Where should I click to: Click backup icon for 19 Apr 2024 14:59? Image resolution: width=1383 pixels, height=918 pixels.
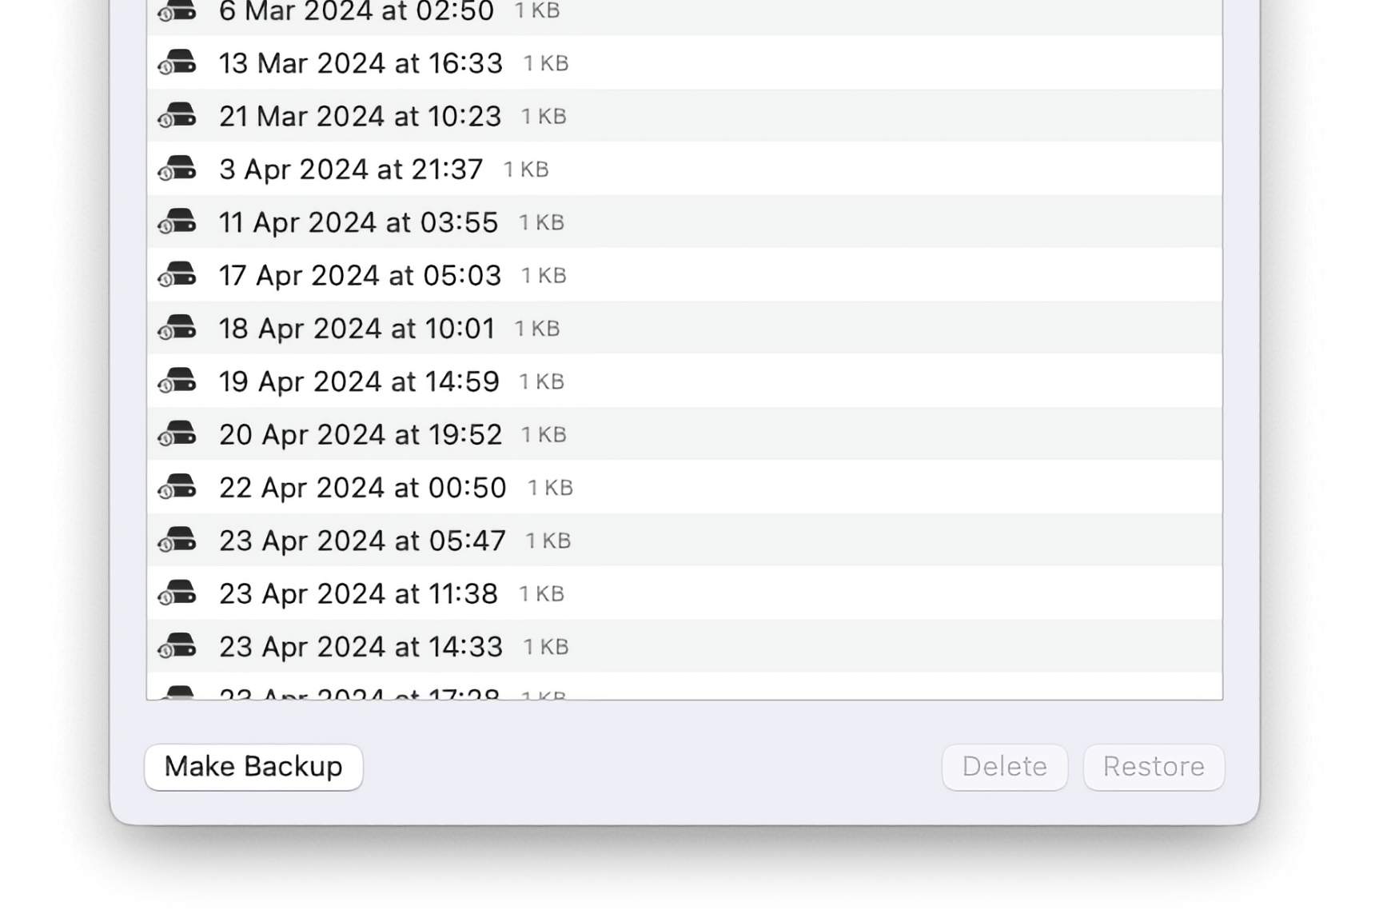click(177, 381)
